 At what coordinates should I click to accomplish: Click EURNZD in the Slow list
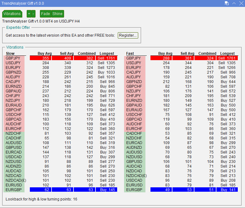coord(14,86)
